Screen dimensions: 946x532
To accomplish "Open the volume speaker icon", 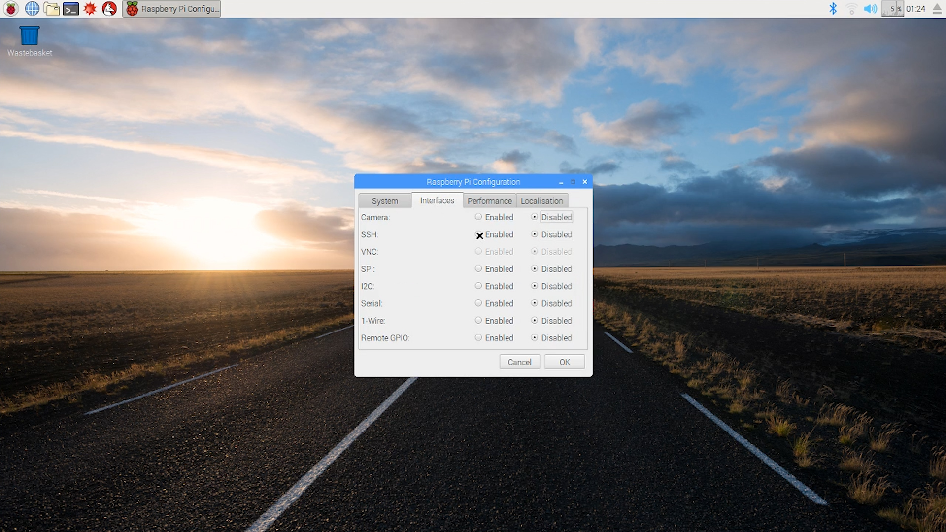I will pyautogui.click(x=870, y=8).
